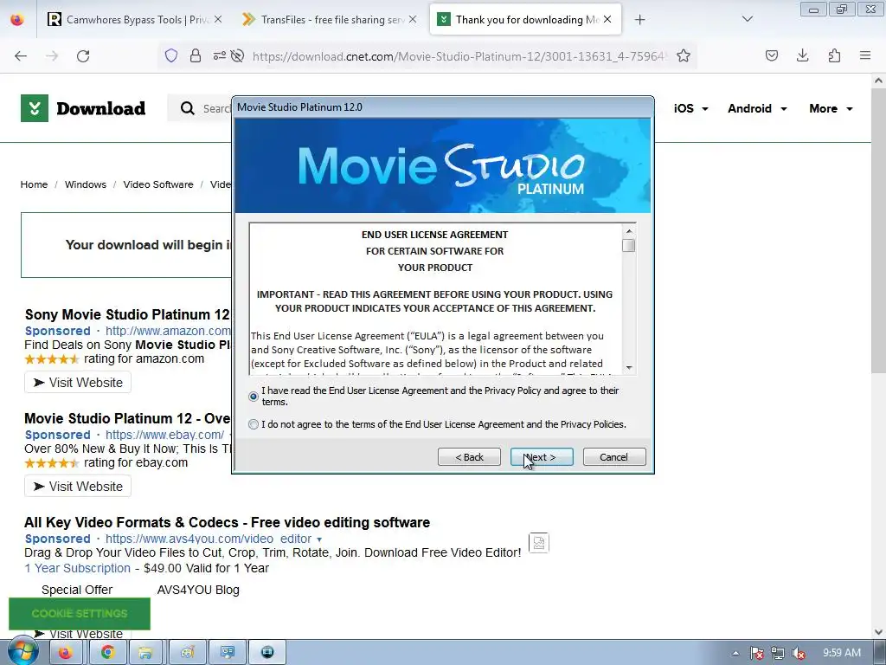The image size is (886, 665).
Task: Click the broken image icon beside the AVS4YOU ad
Action: (539, 543)
